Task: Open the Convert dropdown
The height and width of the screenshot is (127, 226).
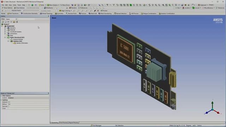Action: 197,8
